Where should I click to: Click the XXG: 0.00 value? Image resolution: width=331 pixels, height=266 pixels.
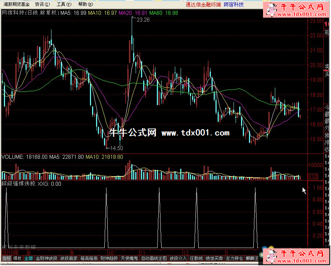(x=49, y=184)
